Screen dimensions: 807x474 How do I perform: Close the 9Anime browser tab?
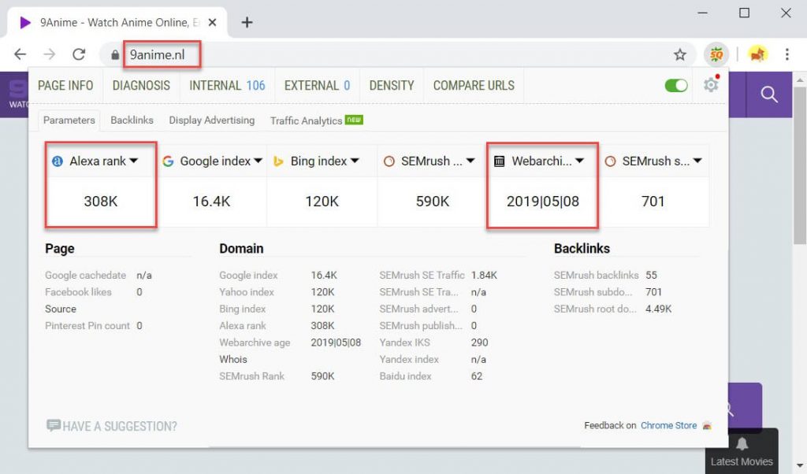[212, 22]
